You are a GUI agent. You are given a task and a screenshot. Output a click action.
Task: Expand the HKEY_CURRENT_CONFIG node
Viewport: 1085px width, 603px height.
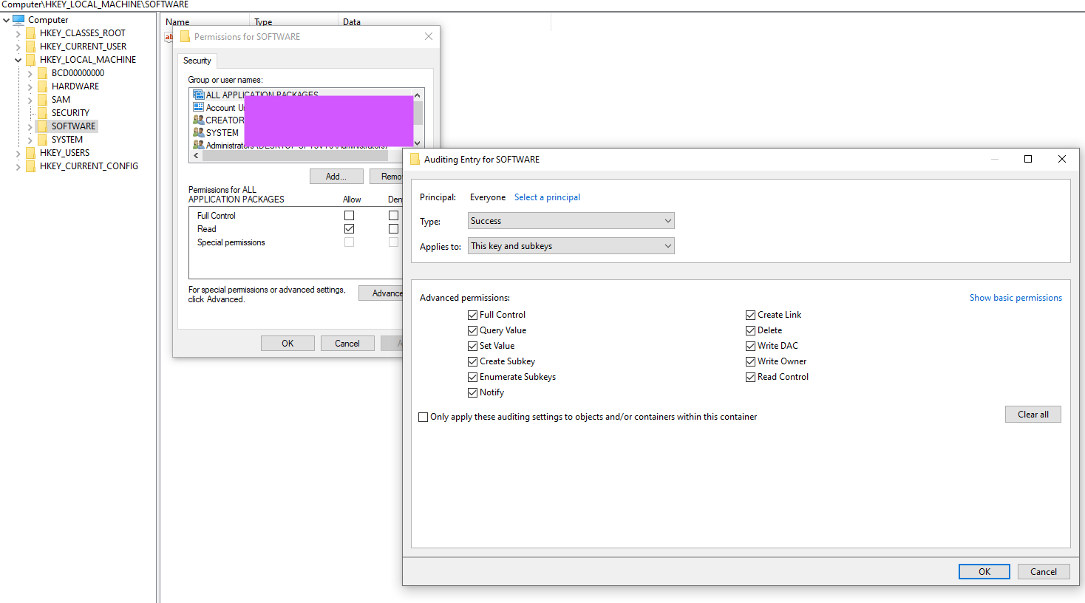(x=18, y=166)
